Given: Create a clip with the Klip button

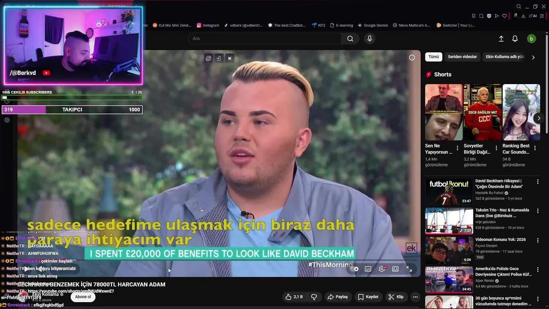Looking at the screenshot, I should point(396,297).
